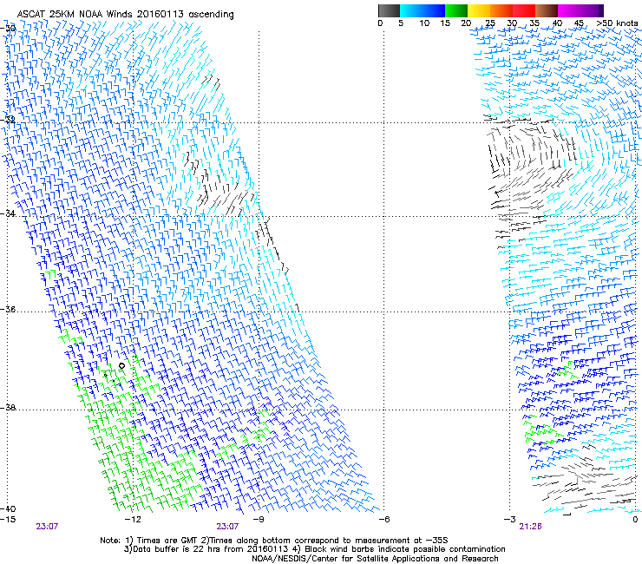This screenshot has width=642, height=564.
Task: Click the -38 latitude axis label
Action: (x=8, y=408)
